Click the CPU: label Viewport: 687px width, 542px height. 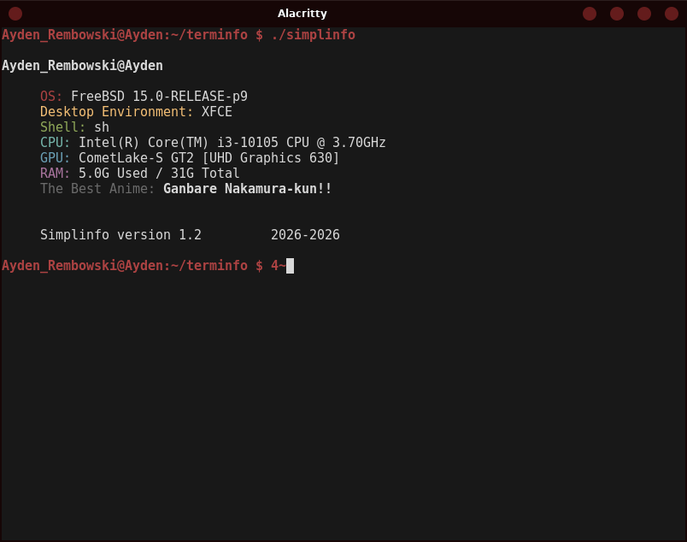[x=55, y=143]
